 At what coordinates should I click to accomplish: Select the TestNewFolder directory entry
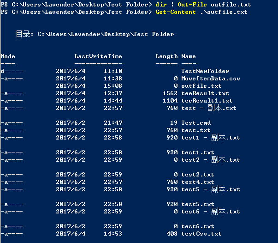pos(205,71)
